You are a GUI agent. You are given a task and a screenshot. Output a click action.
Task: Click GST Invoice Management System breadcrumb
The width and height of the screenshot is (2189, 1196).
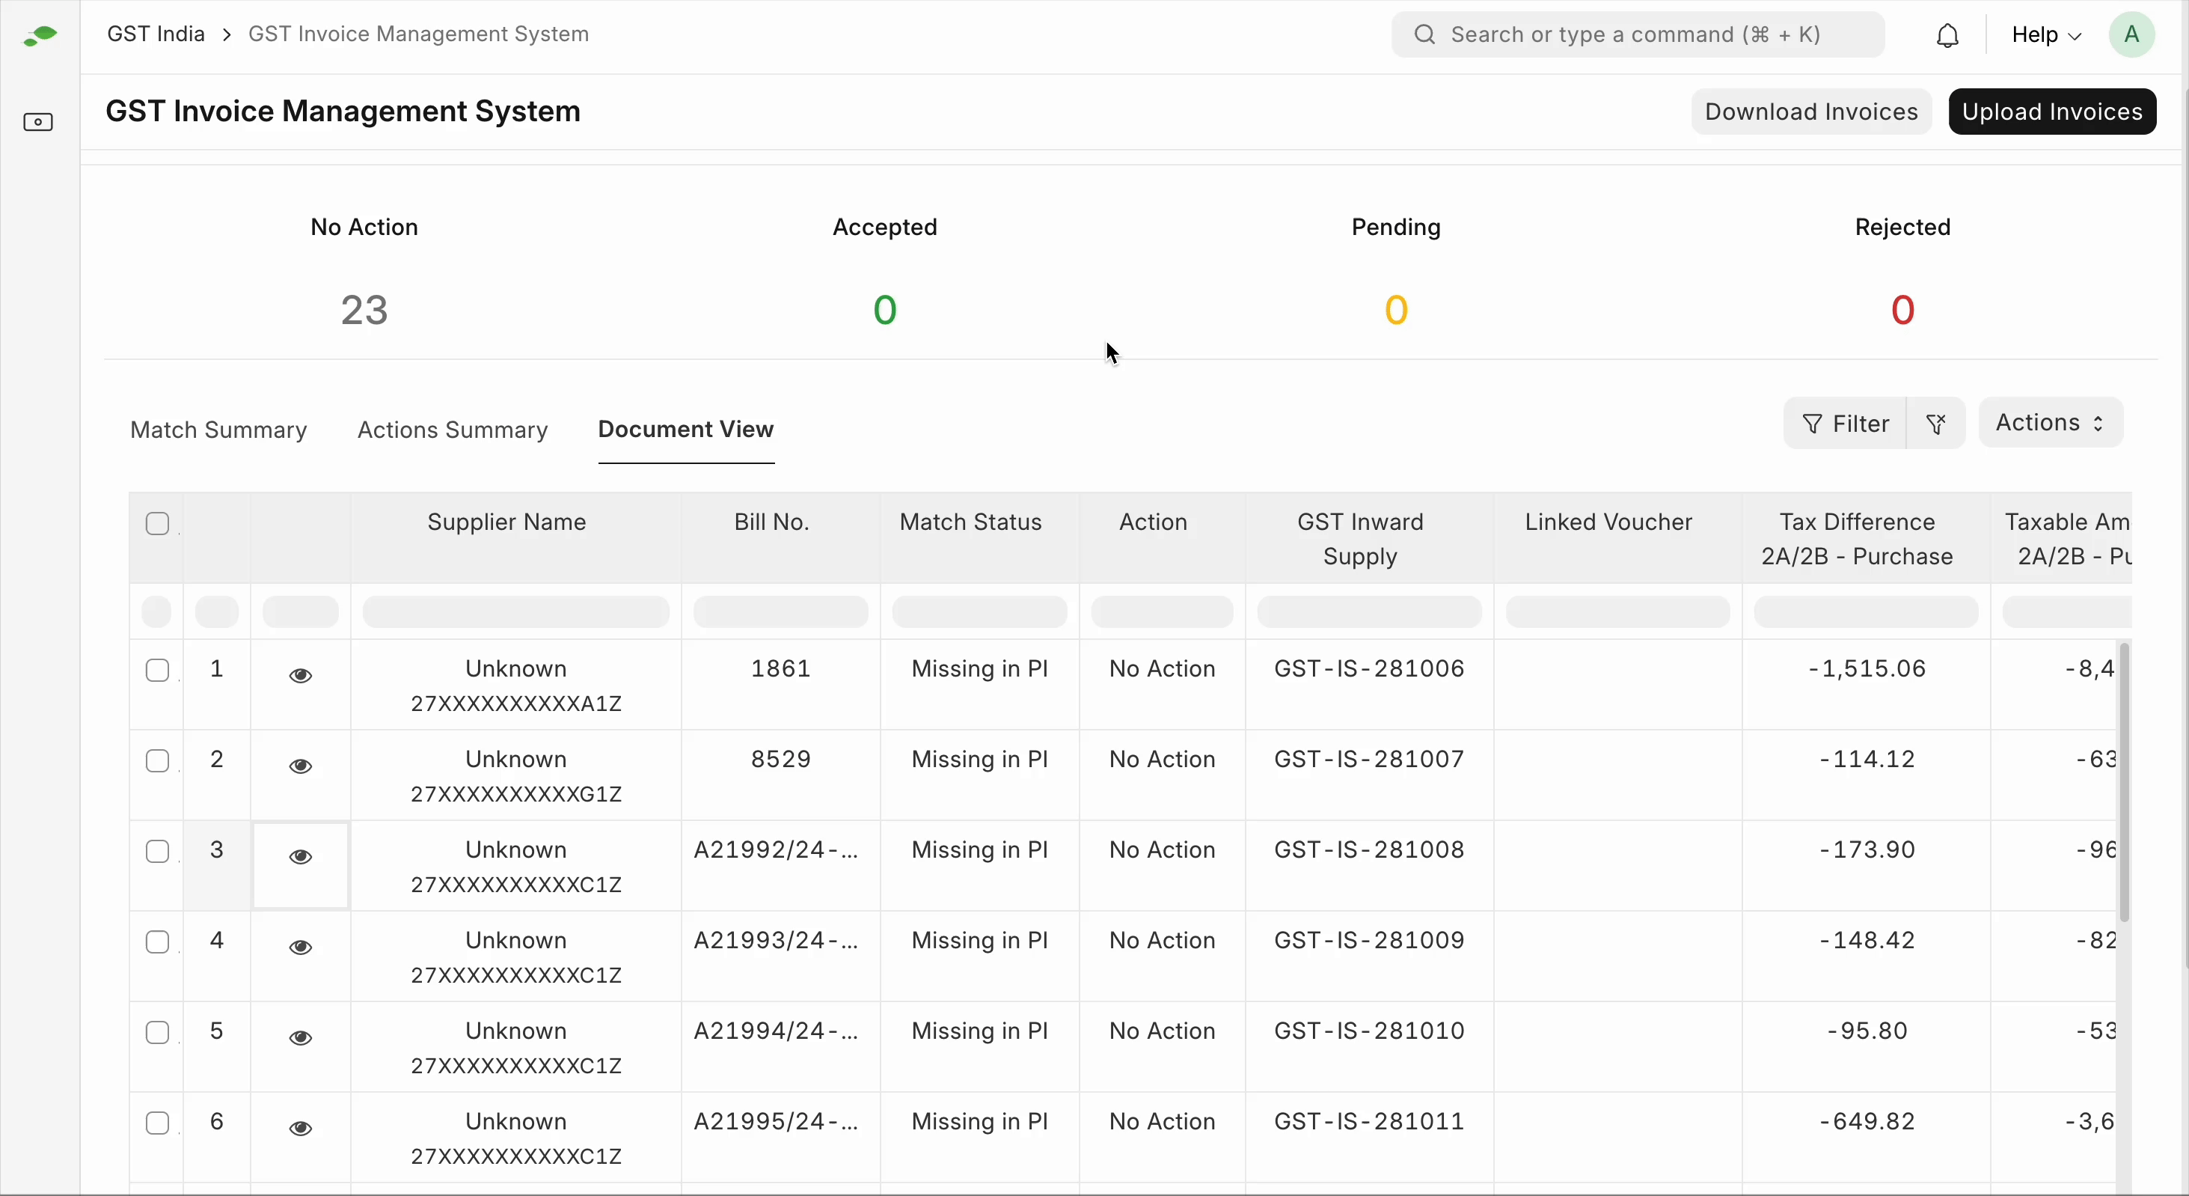click(418, 34)
